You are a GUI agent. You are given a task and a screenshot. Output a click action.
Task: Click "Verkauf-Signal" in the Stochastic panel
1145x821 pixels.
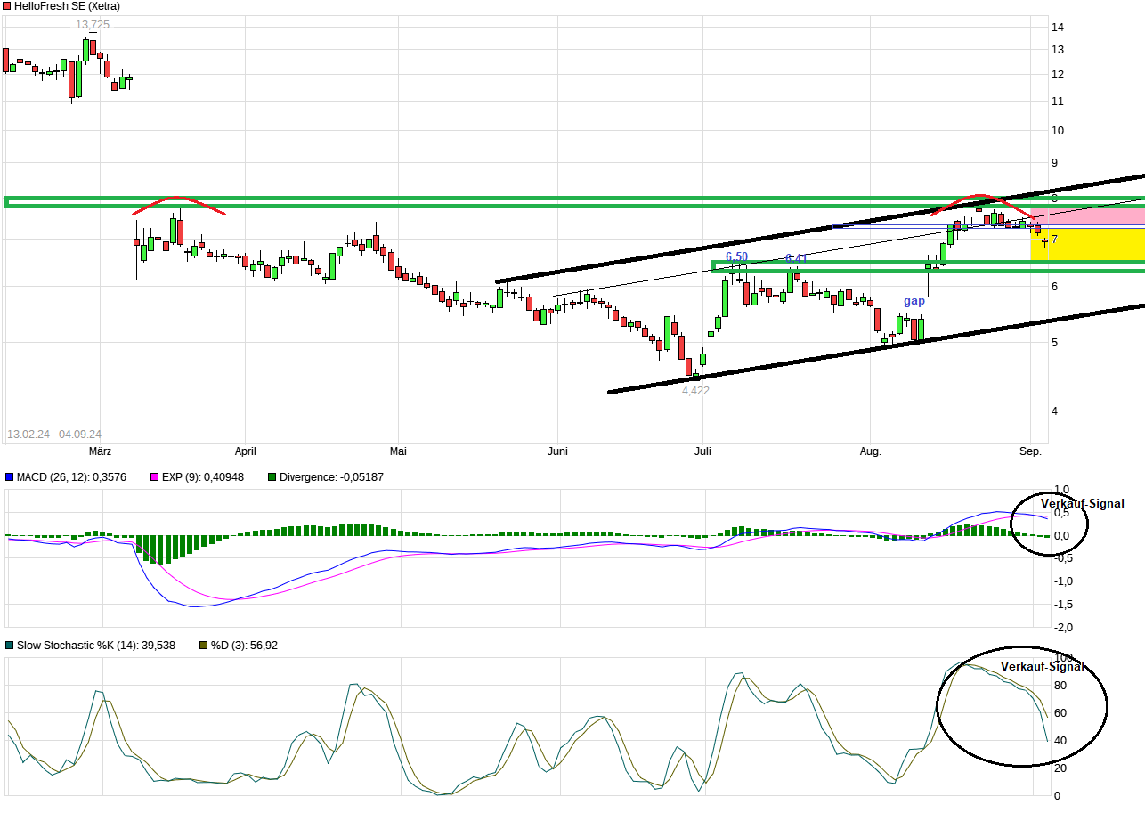tap(1043, 666)
